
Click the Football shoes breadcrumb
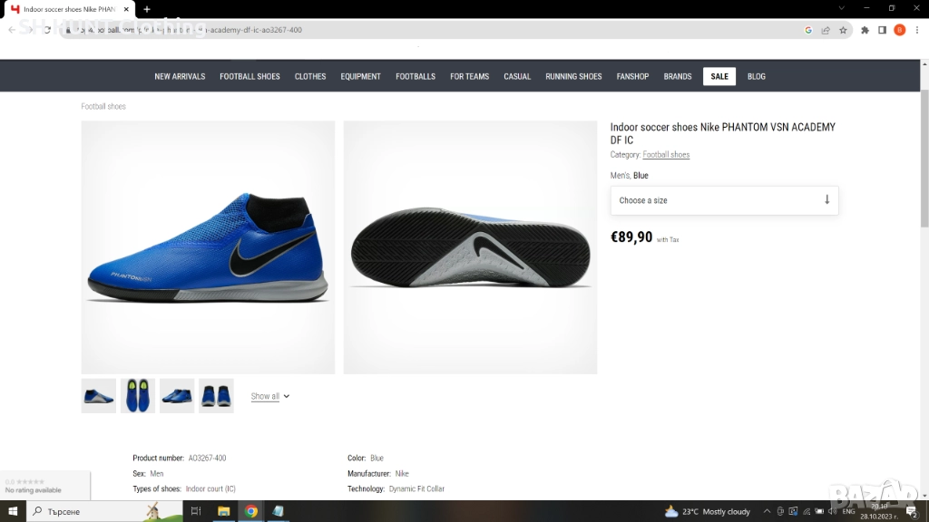click(x=103, y=107)
